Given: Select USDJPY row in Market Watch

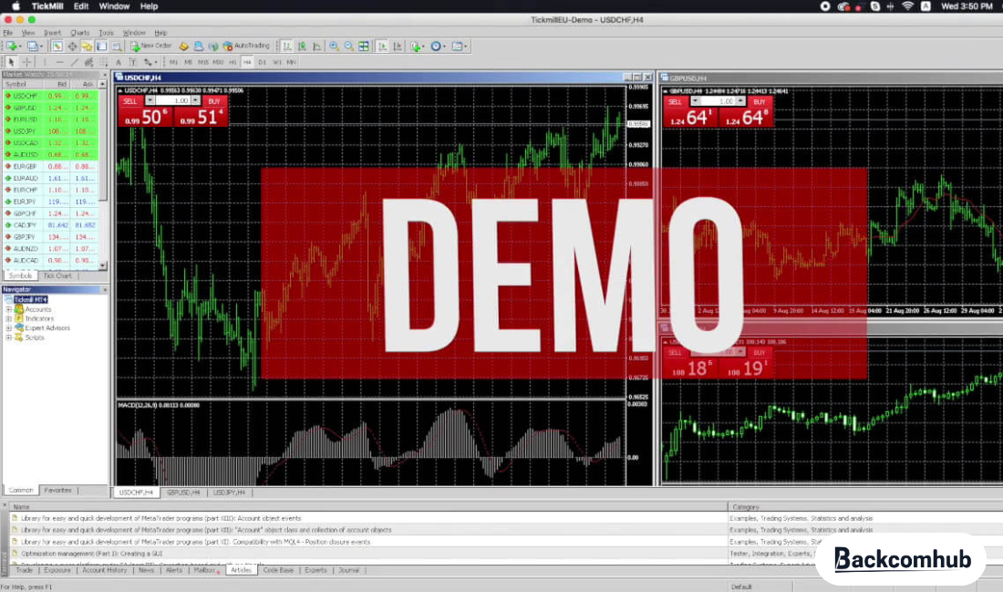Looking at the screenshot, I should pyautogui.click(x=50, y=131).
